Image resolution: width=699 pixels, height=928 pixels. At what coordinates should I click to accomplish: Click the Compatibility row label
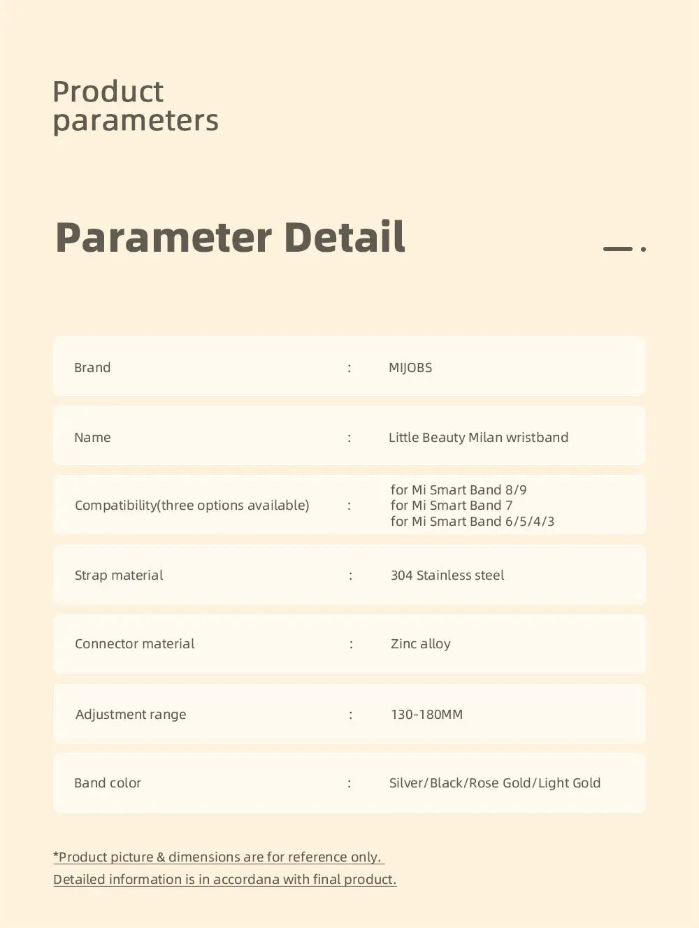(x=192, y=506)
